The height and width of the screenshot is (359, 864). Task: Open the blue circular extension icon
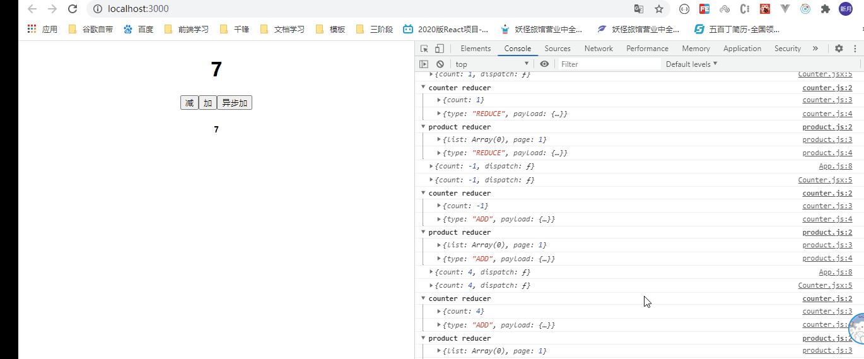pos(805,9)
